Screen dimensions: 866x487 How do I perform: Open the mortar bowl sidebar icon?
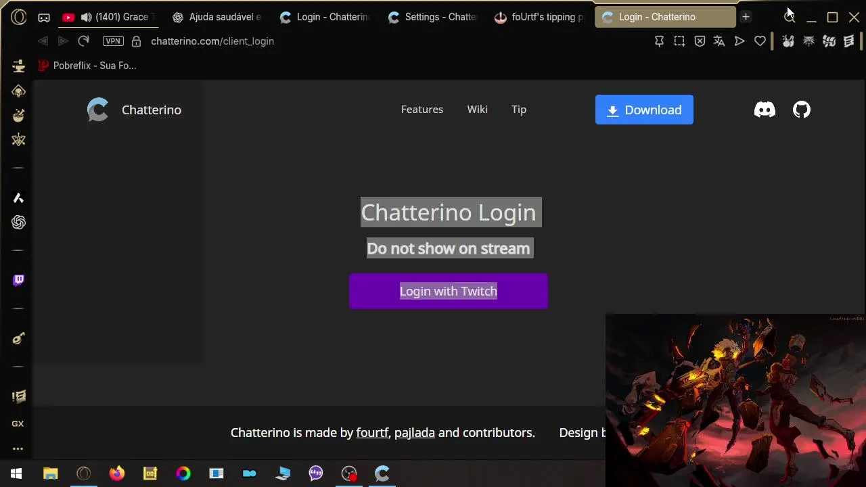click(19, 115)
